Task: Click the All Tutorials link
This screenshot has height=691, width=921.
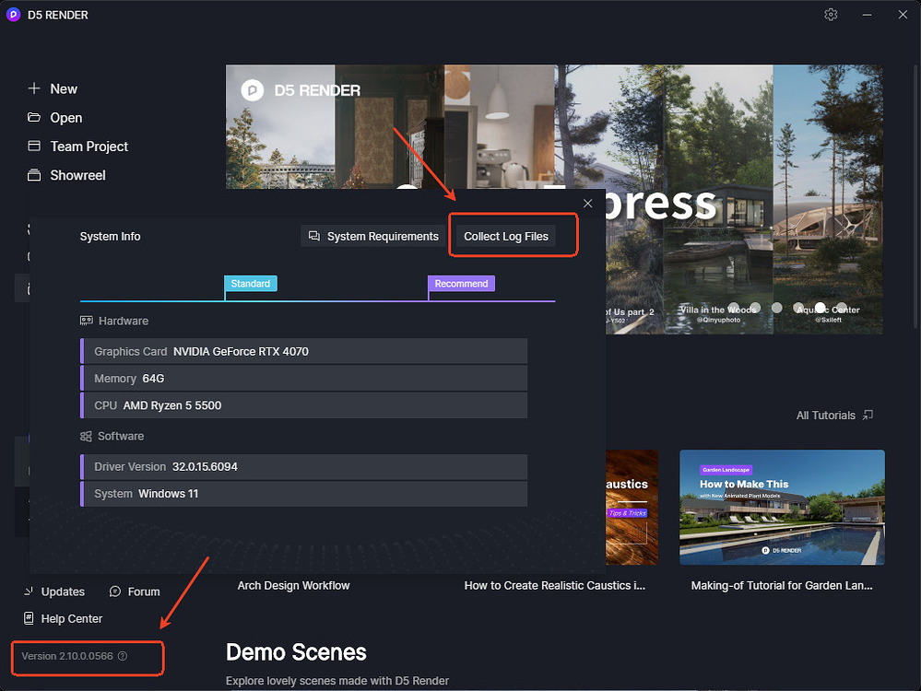Action: (x=834, y=416)
